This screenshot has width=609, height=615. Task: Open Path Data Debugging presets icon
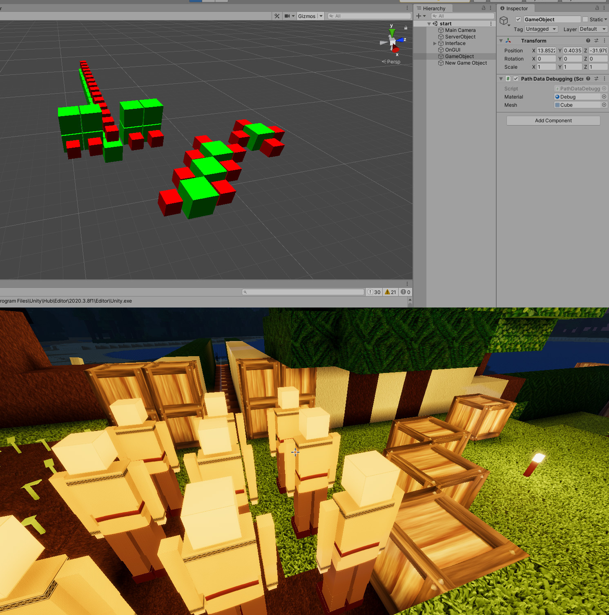tap(596, 79)
